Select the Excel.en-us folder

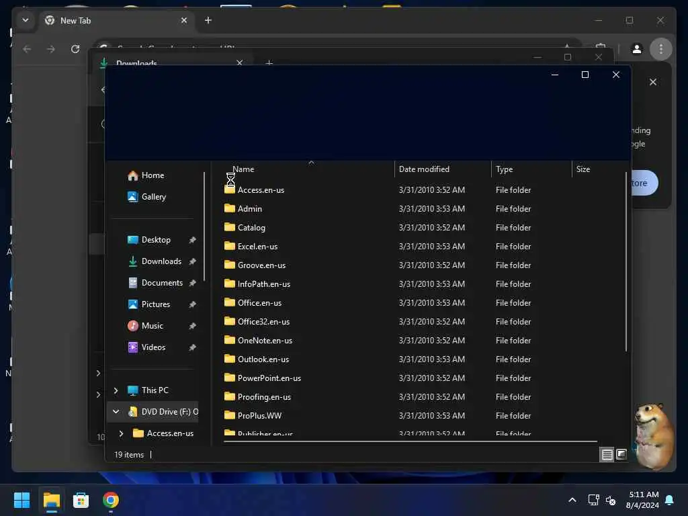click(x=257, y=247)
